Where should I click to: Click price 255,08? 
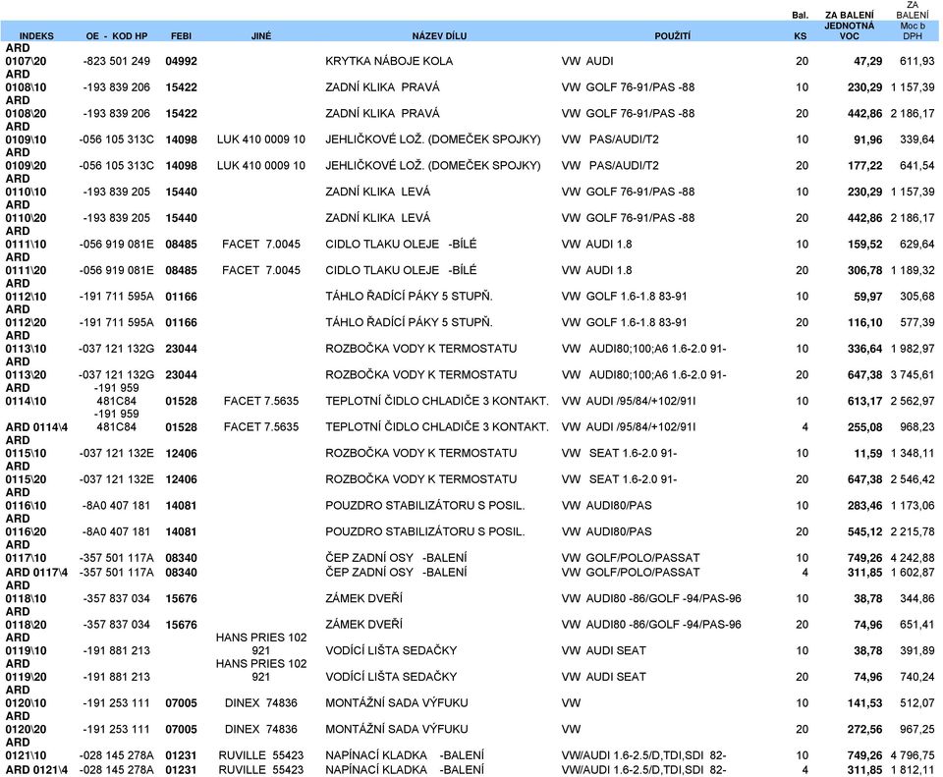point(864,427)
